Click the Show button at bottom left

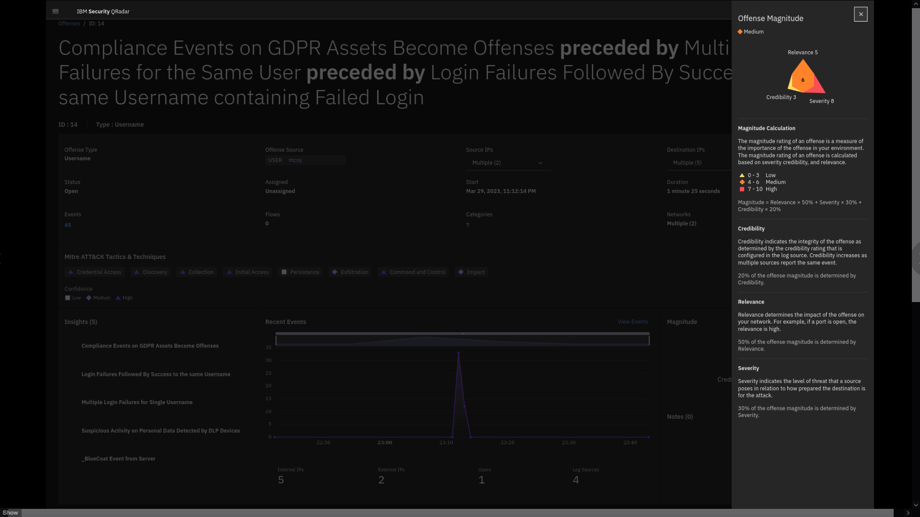point(11,512)
